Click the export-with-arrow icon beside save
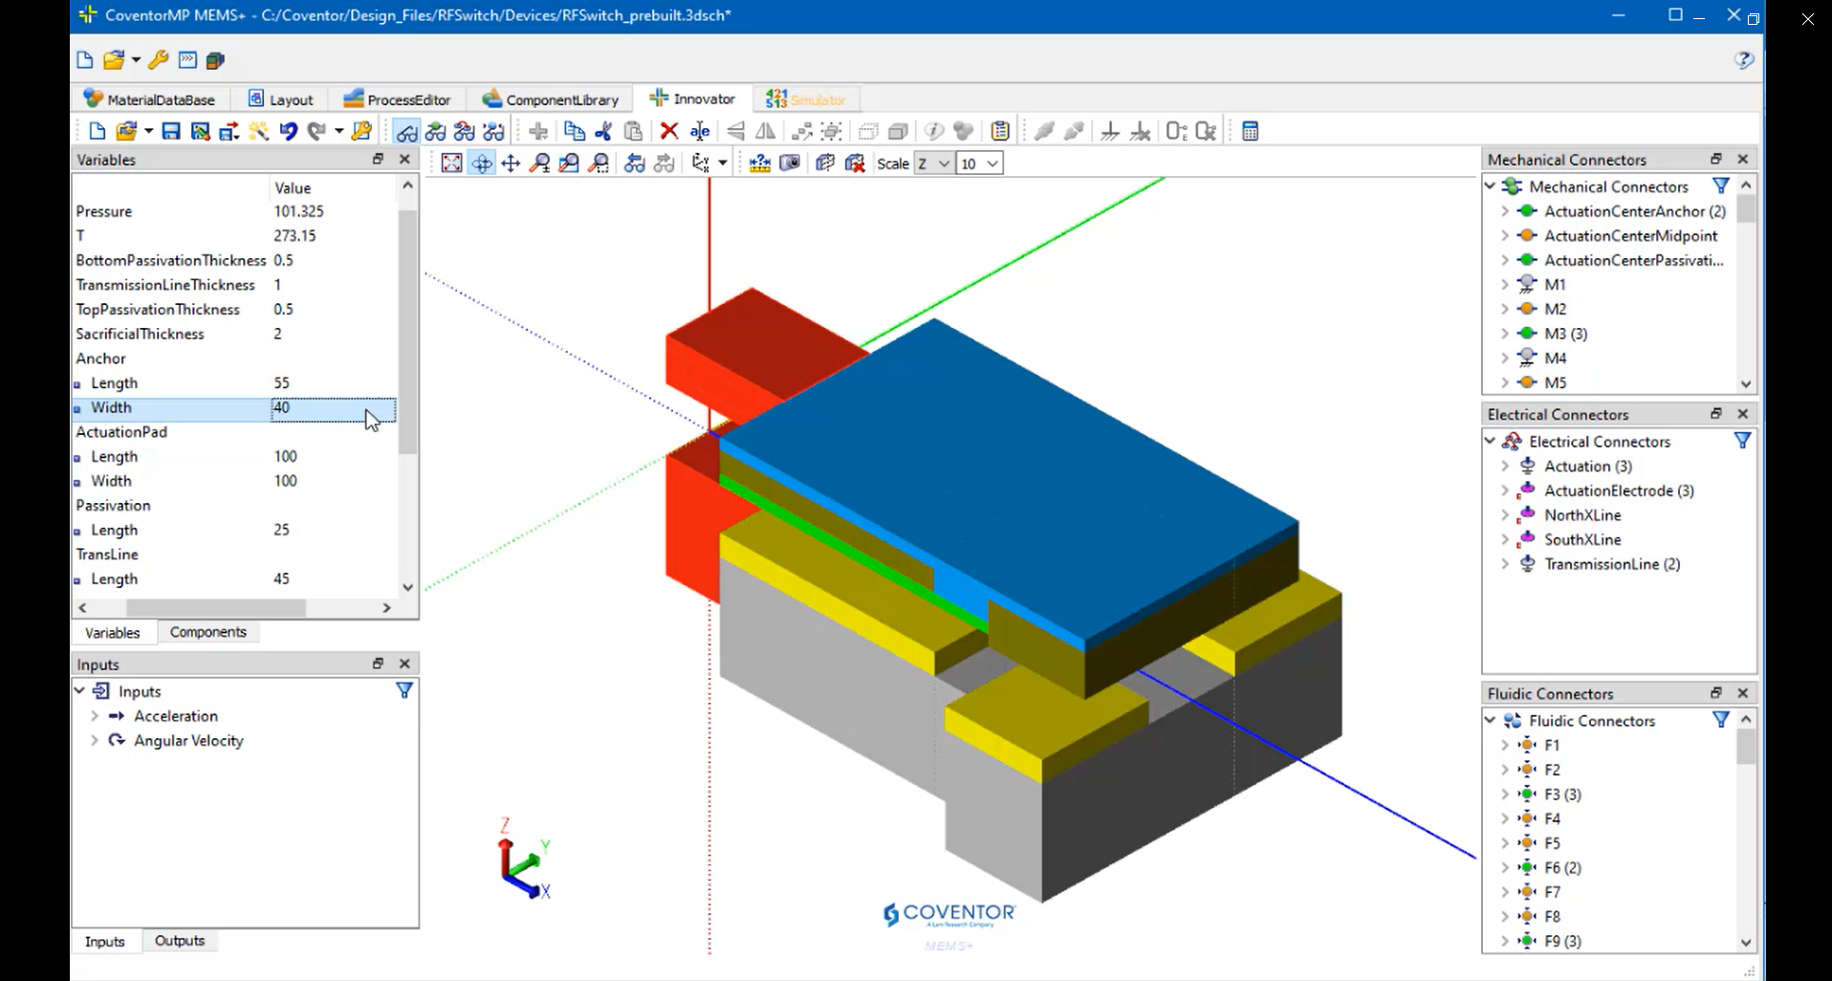The width and height of the screenshot is (1832, 981). tap(229, 131)
